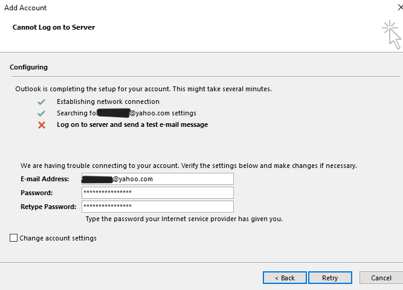
Task: Click the Retype Password label
Action: point(48,207)
